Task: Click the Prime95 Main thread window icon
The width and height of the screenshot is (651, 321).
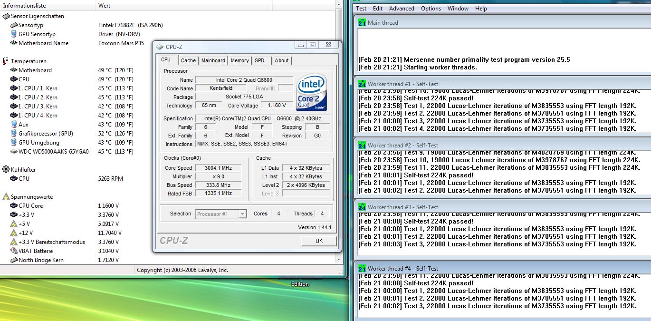Action: coord(362,22)
